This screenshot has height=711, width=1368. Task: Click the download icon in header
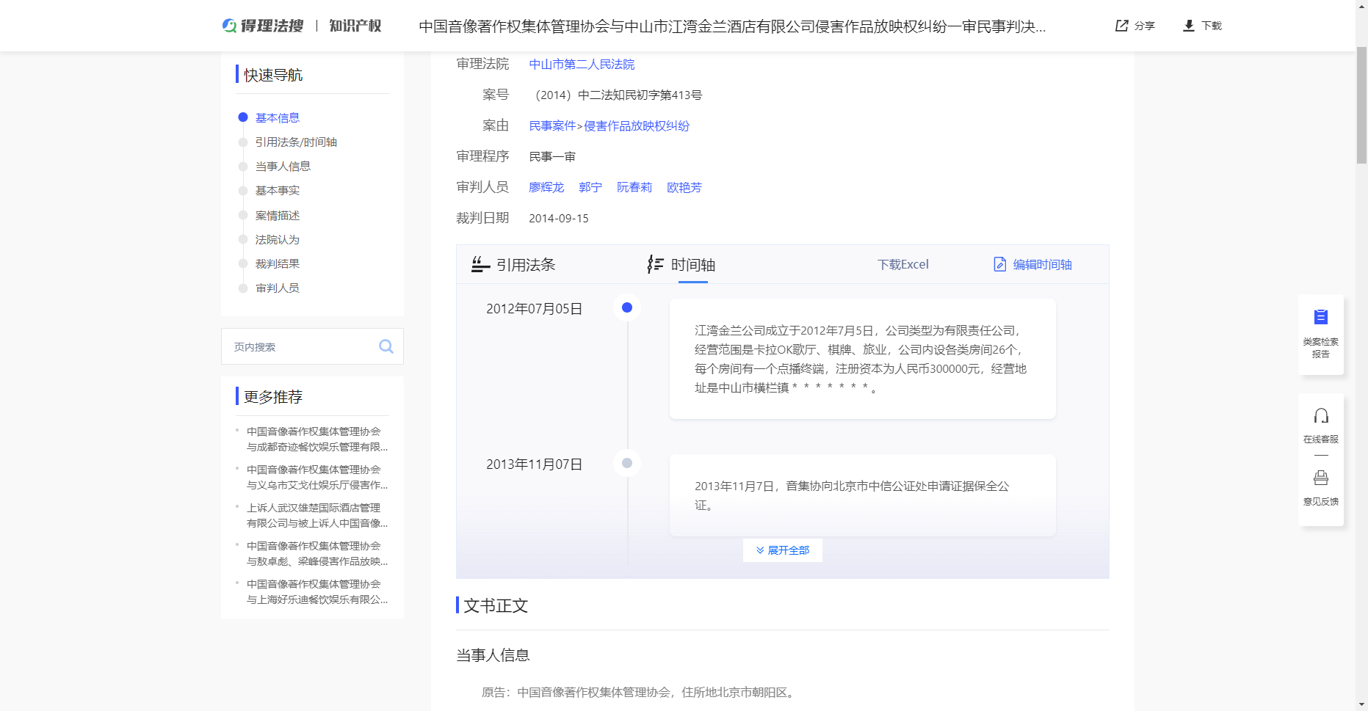click(x=1189, y=26)
